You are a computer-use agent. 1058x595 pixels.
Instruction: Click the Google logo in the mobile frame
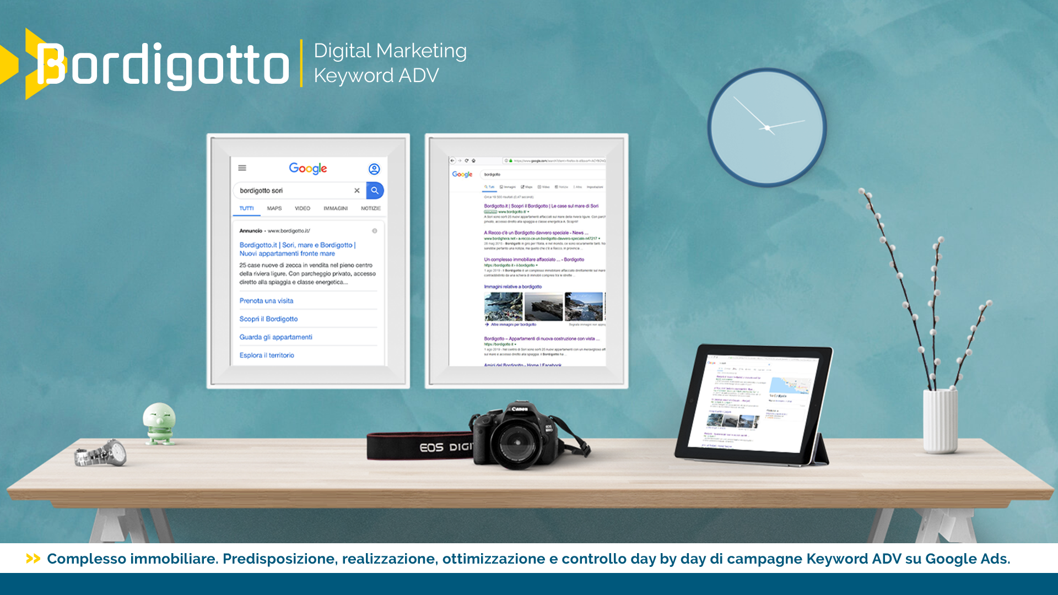pyautogui.click(x=308, y=169)
